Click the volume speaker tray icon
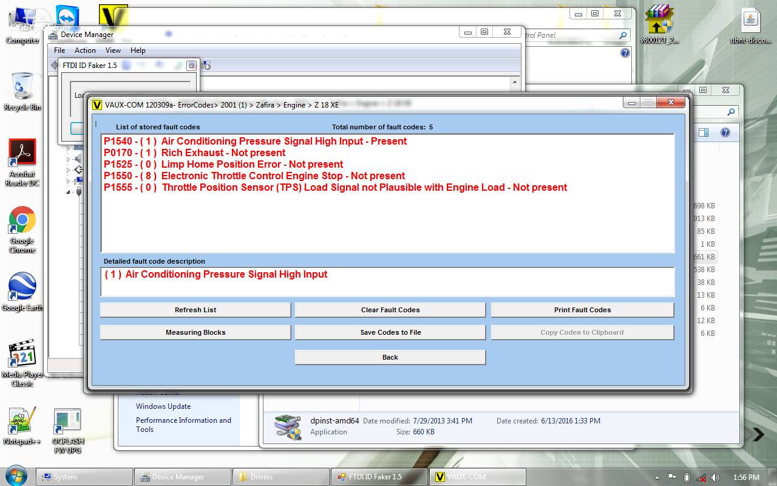Screen dimensions: 777x486 pyautogui.click(x=716, y=477)
